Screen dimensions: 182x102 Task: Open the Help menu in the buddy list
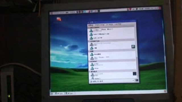pos(118,24)
